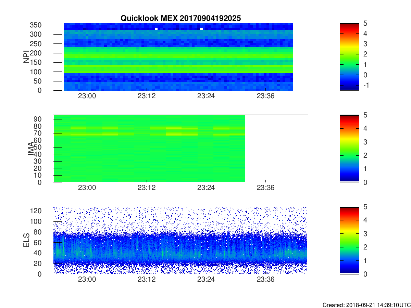The width and height of the screenshot is (411, 308).
Task: Select the NPI y-axis label
Action: pos(26,57)
